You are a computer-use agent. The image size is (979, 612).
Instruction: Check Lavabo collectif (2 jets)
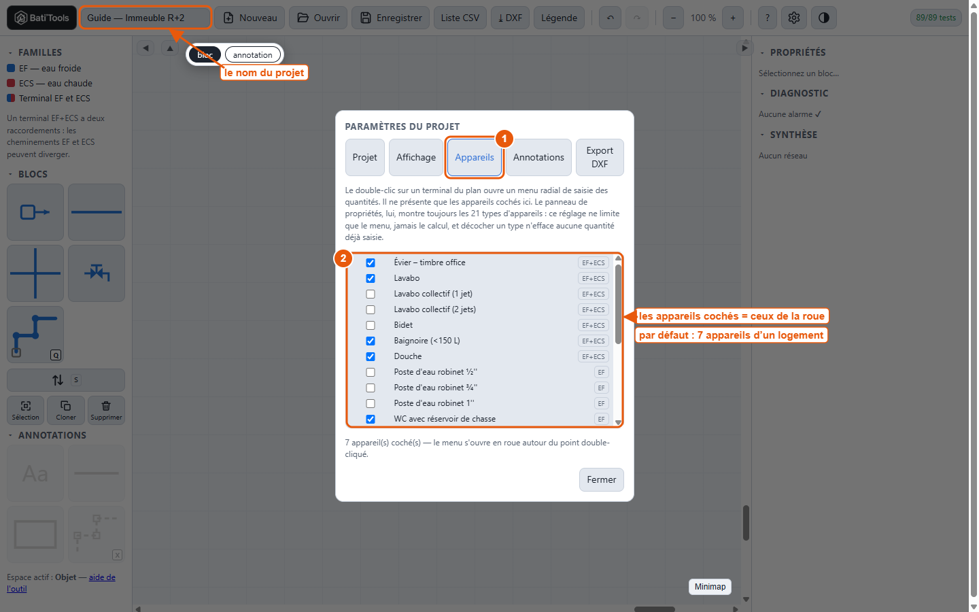(x=371, y=309)
